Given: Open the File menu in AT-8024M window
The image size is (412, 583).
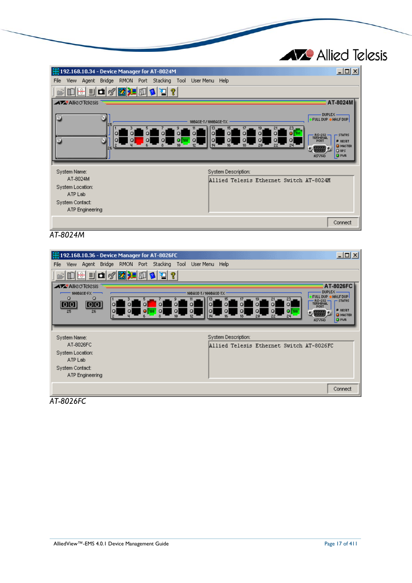Looking at the screenshot, I should (x=57, y=81).
